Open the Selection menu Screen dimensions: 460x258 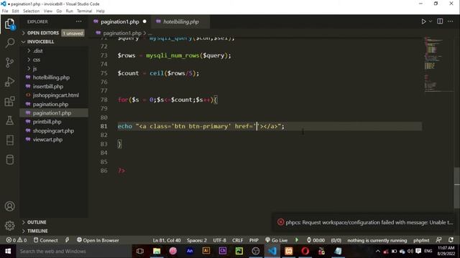[31, 11]
